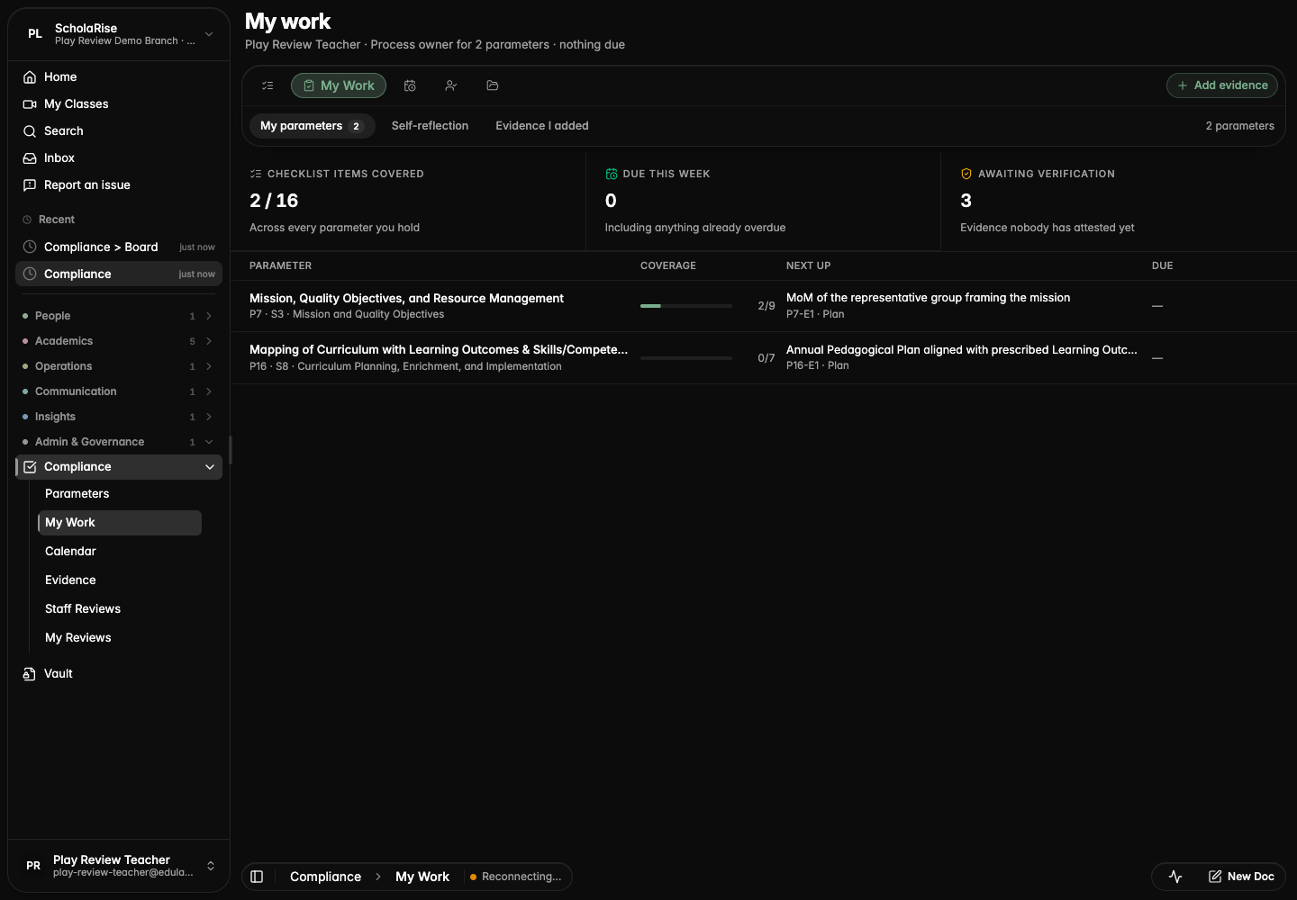Expand the Operations section
Image resolution: width=1297 pixels, height=900 pixels.
119,366
